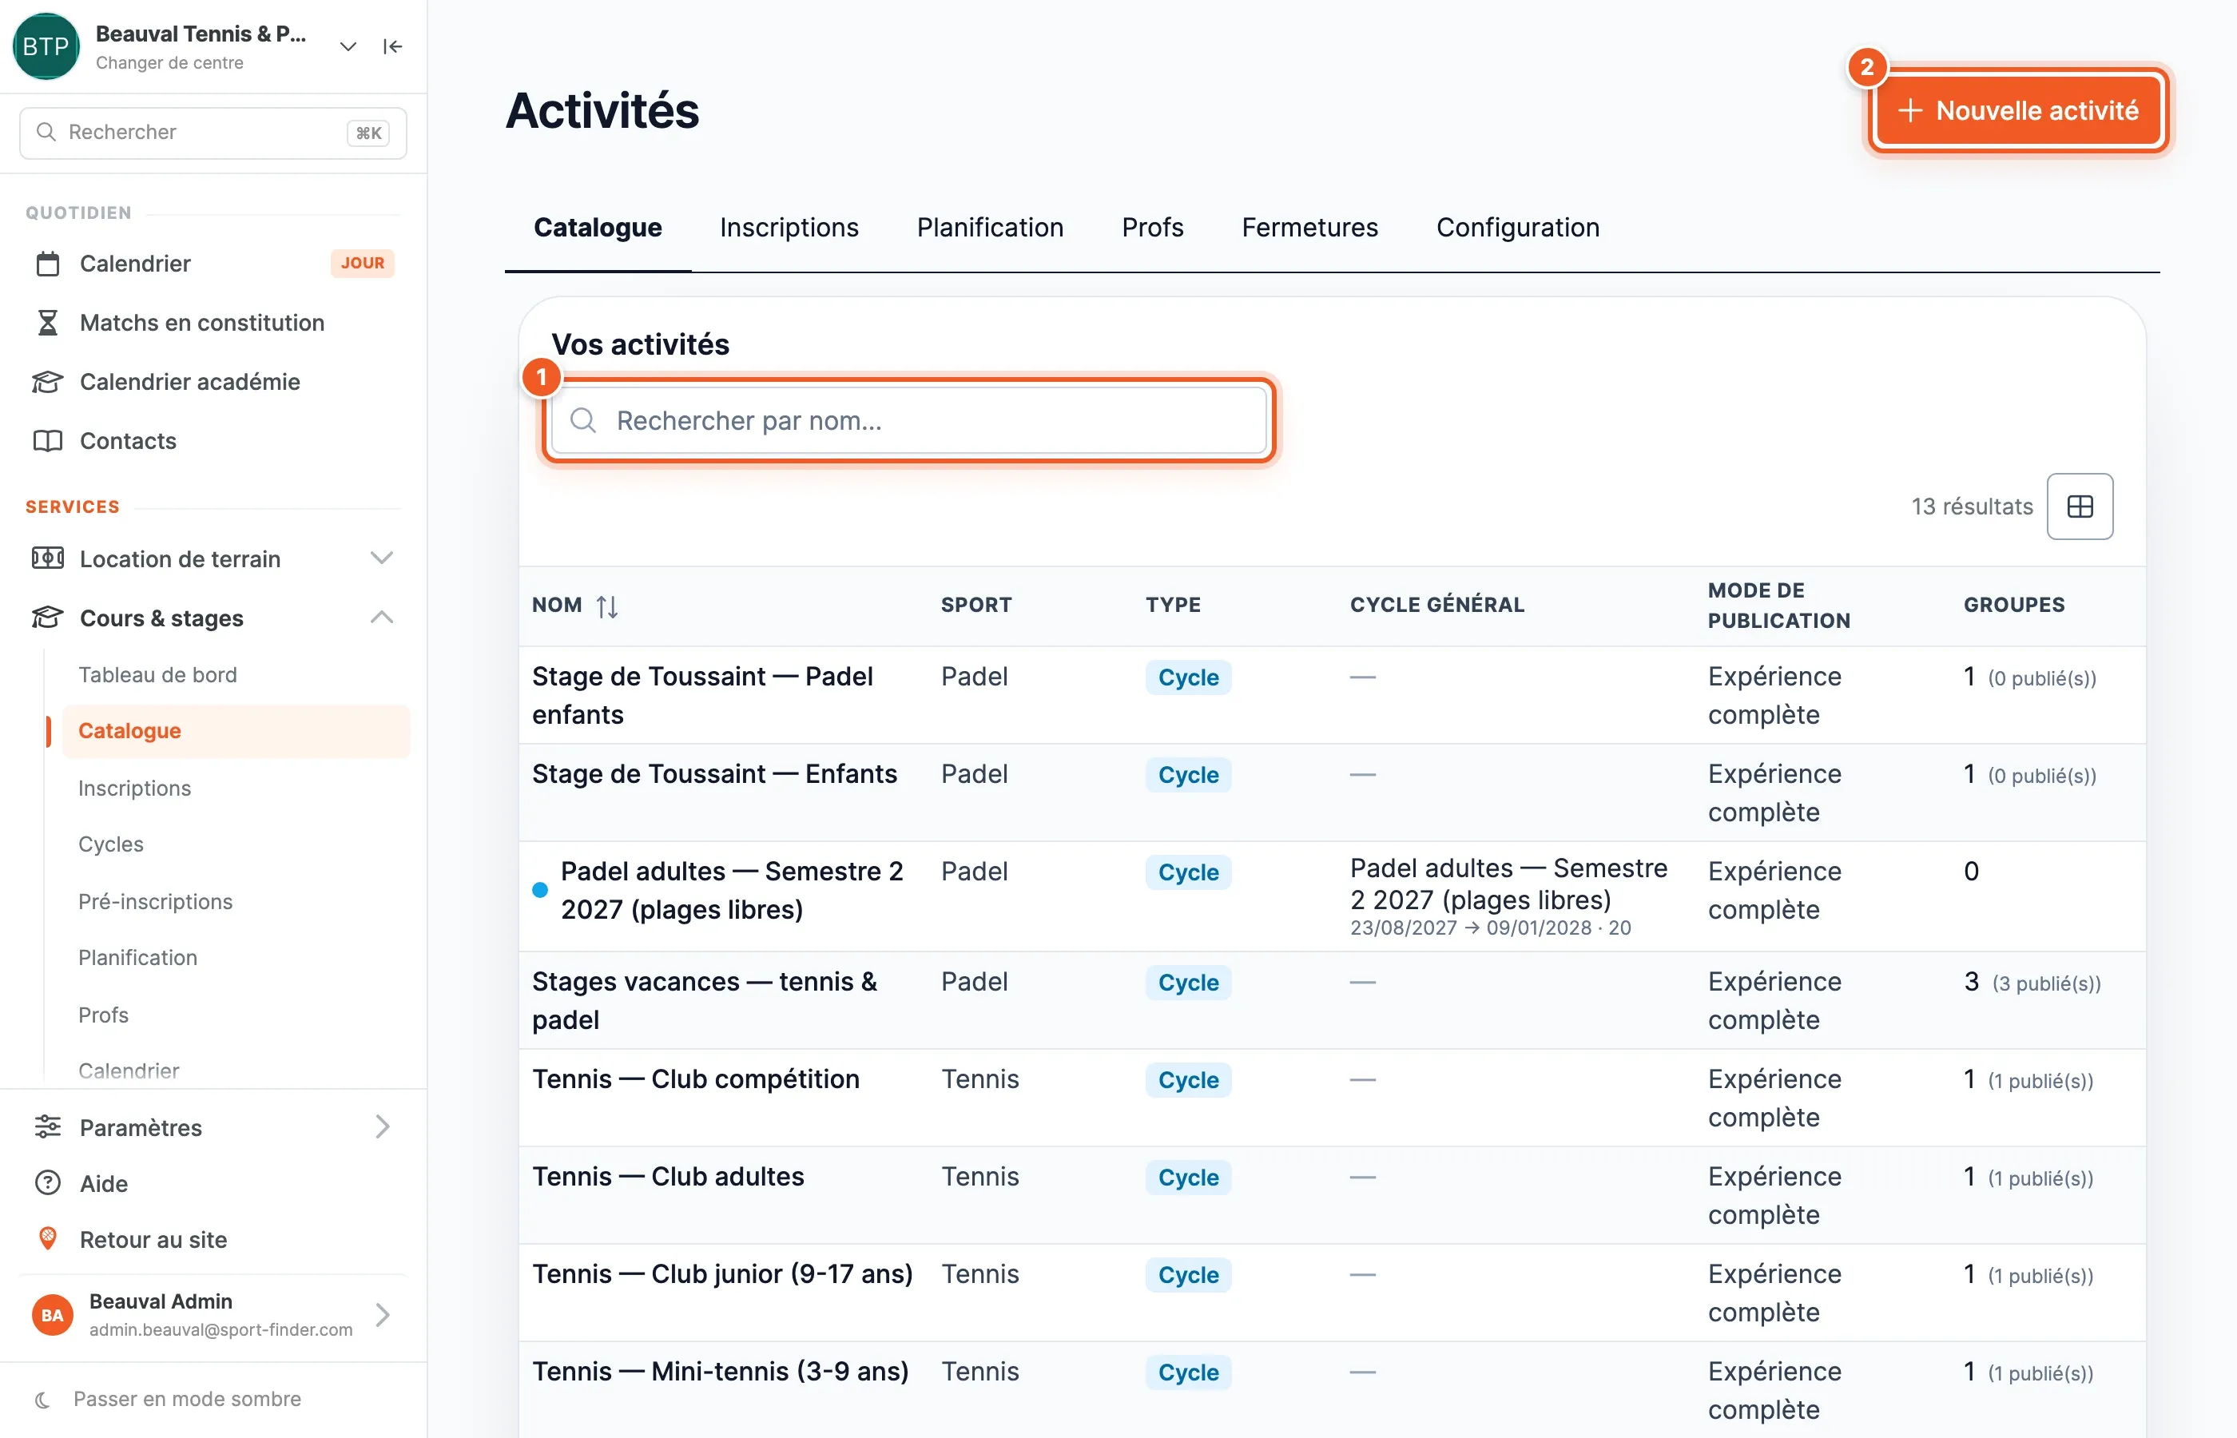Expand the Paramètres menu chevron

click(382, 1127)
